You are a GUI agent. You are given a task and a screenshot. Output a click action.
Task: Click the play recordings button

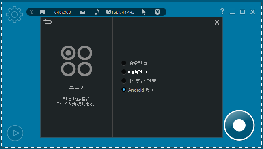click(x=15, y=133)
